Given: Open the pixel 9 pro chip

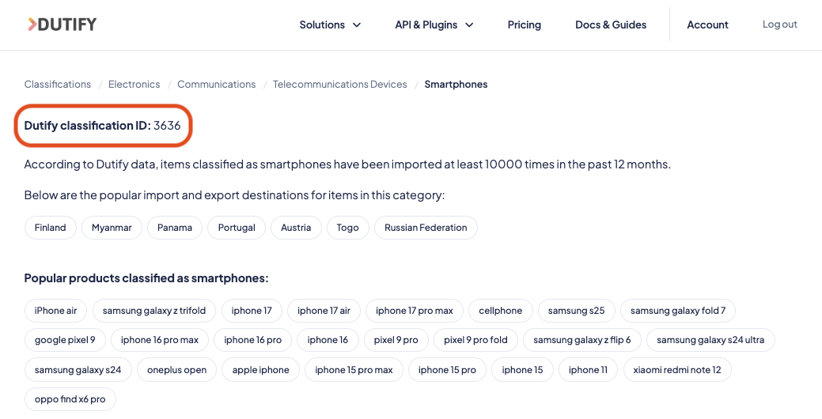Looking at the screenshot, I should click(396, 340).
